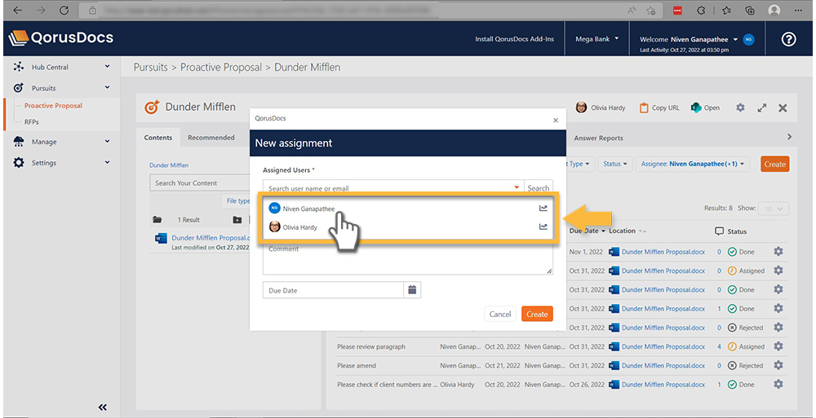
Task: Switch to the Recommended tab
Action: (211, 138)
